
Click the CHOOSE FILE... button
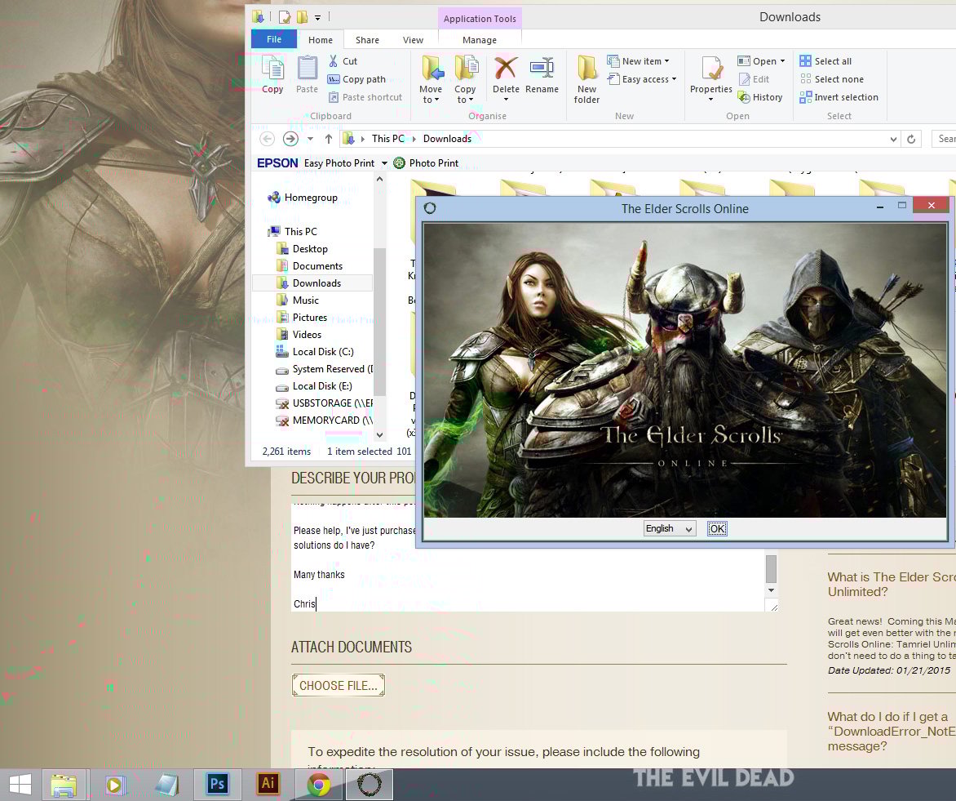pyautogui.click(x=339, y=686)
